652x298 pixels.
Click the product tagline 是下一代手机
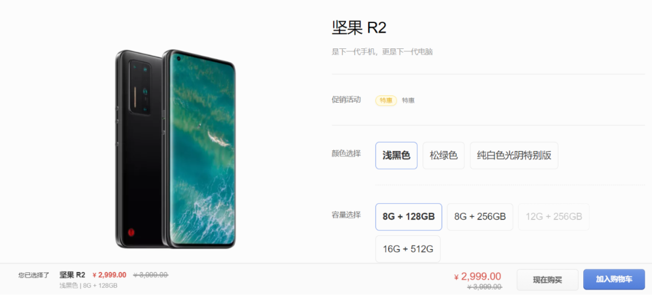point(352,53)
